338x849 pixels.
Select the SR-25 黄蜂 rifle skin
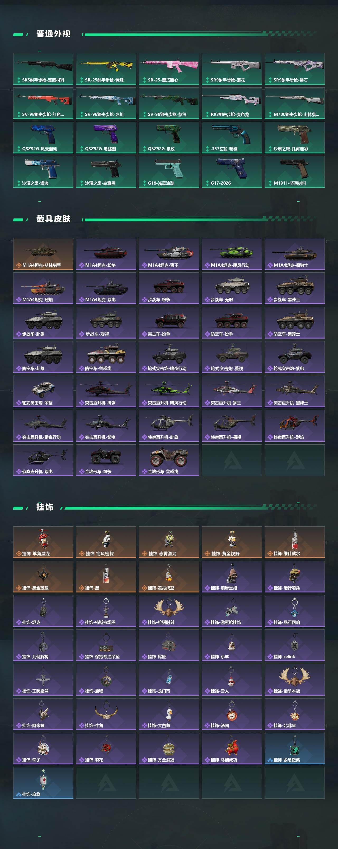106,69
